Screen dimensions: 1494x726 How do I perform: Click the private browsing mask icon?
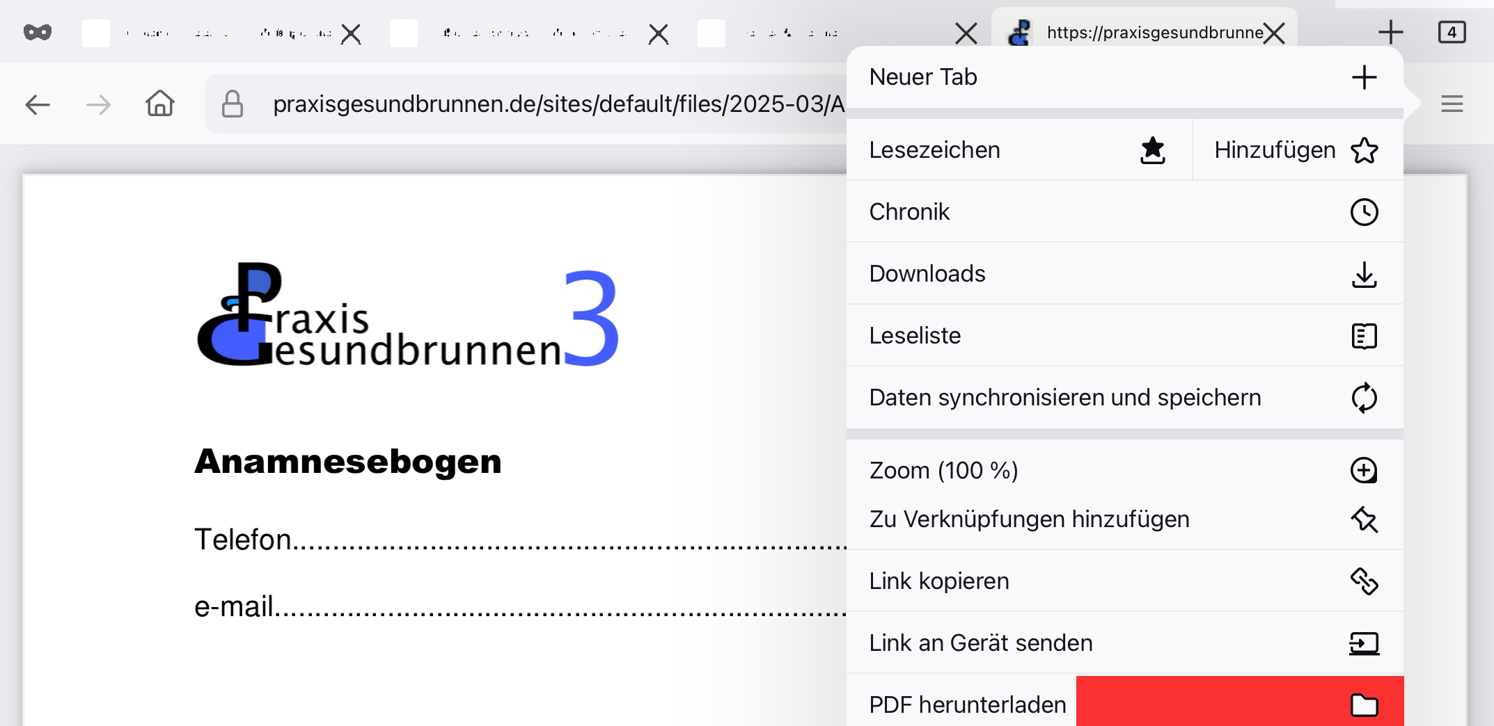(38, 32)
